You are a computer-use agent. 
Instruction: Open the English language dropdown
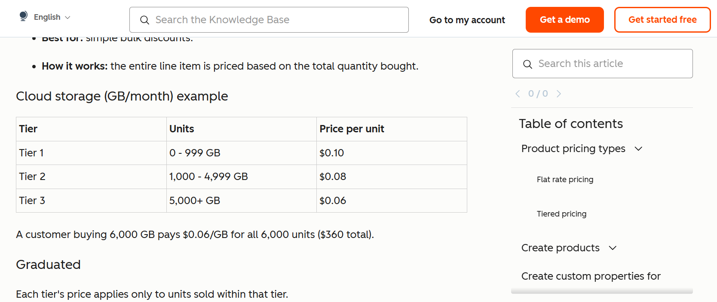tap(52, 17)
